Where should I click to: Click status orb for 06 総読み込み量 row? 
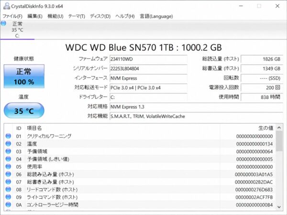pos(8,174)
